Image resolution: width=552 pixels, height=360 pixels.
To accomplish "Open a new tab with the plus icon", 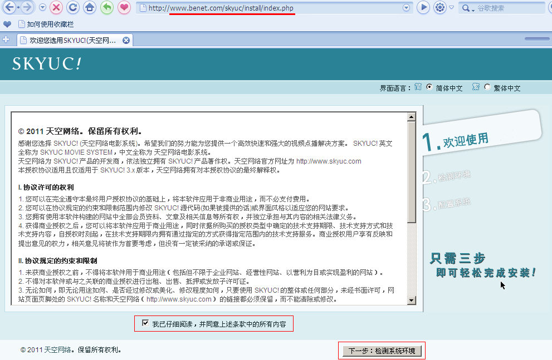I will (6, 40).
